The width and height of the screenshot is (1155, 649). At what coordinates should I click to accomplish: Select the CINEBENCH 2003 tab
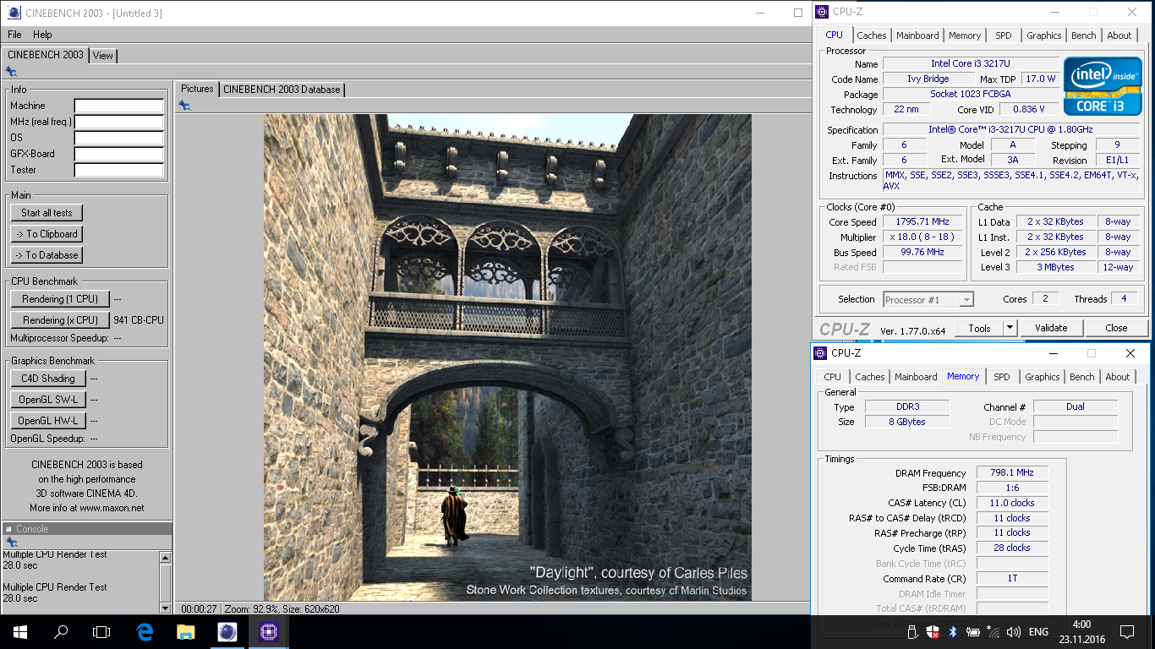46,54
